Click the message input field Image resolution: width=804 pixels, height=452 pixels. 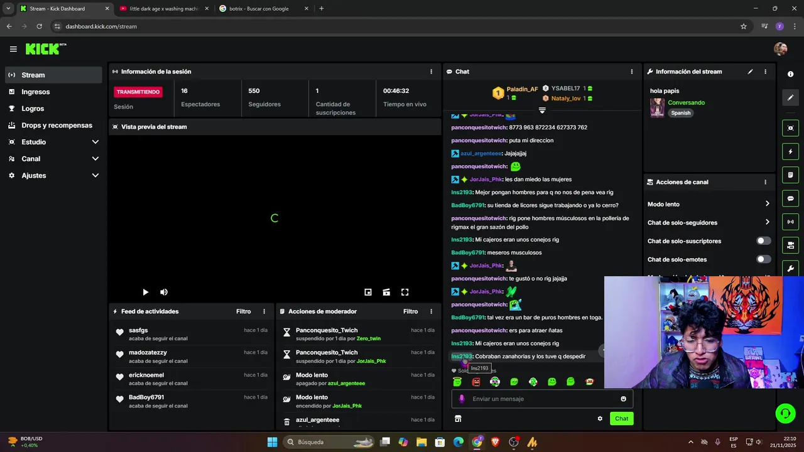(x=542, y=399)
